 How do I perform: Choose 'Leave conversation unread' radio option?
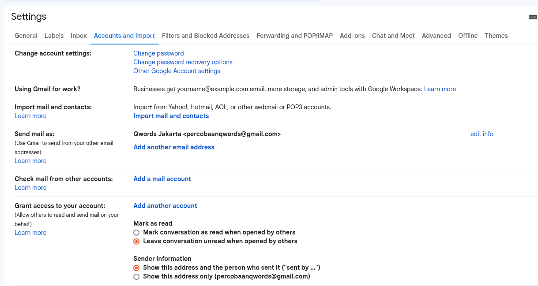click(136, 241)
